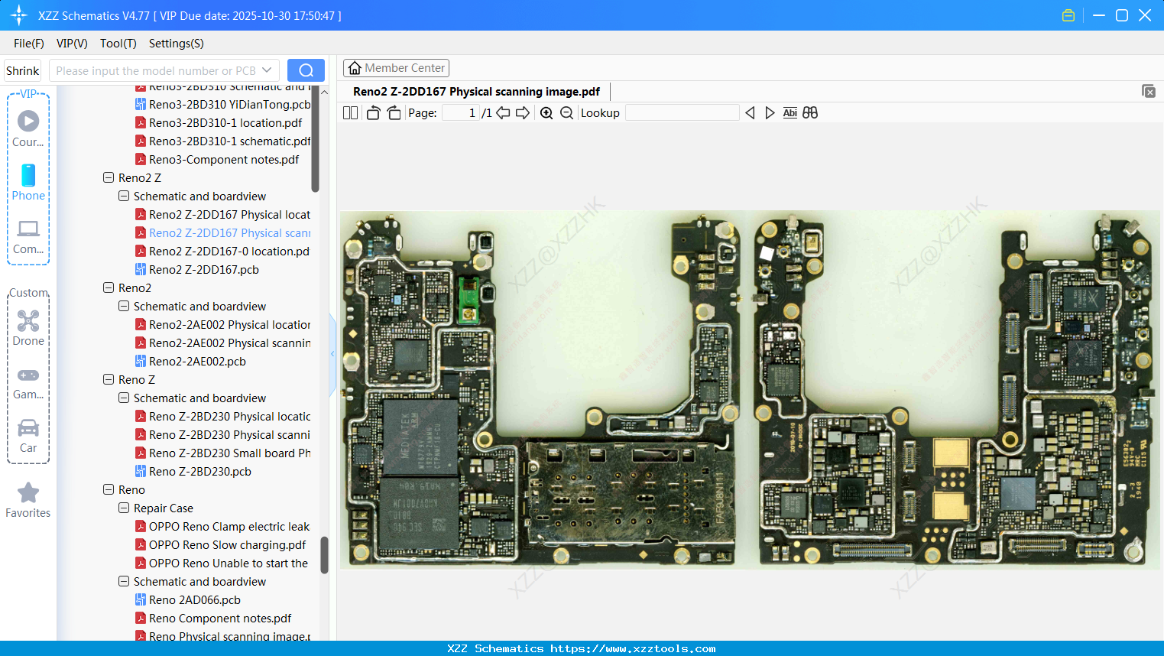Open Reno3-2BD310-1 schematic.pdf
The width and height of the screenshot is (1164, 656).
pyautogui.click(x=223, y=141)
